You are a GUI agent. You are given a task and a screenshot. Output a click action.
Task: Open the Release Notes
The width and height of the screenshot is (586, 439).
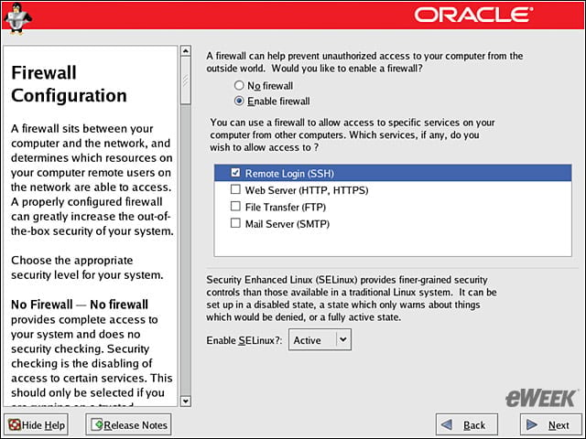tap(129, 424)
